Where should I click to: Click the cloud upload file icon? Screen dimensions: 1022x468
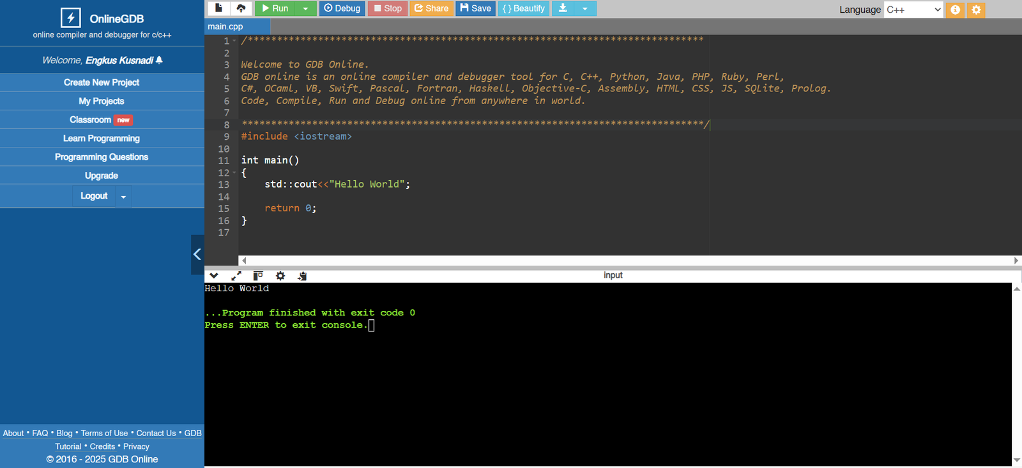241,8
